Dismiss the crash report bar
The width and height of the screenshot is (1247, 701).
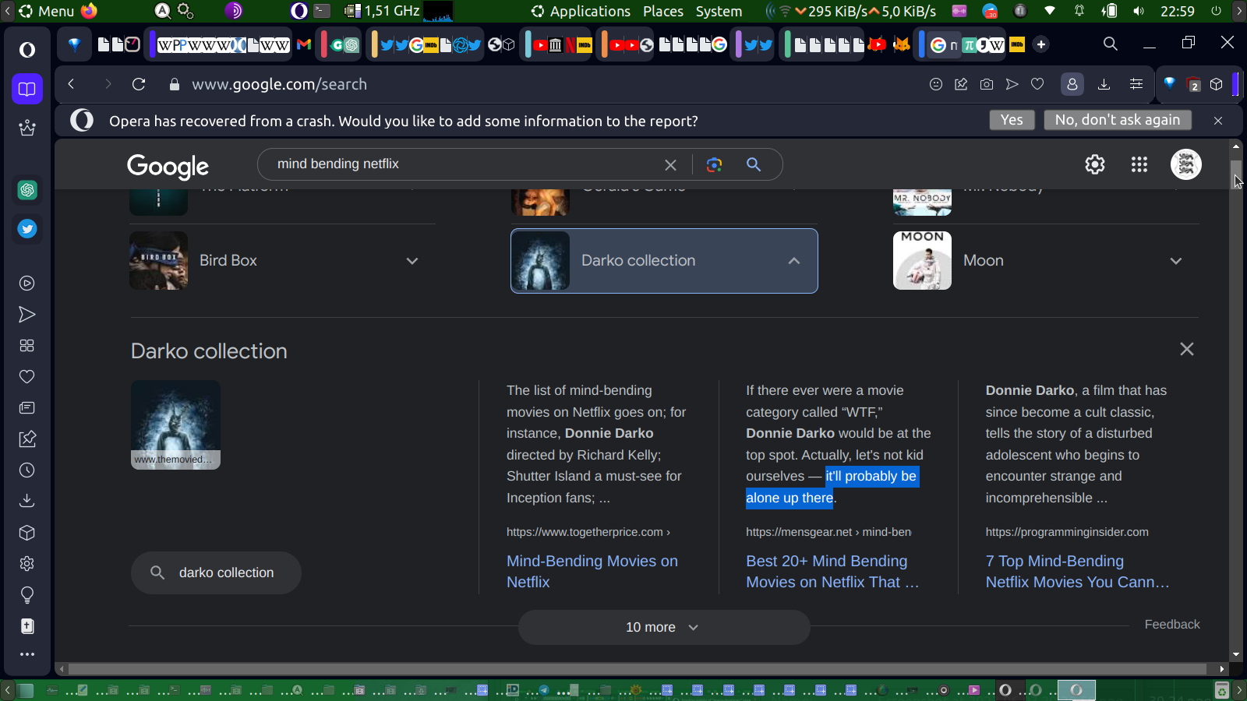(1218, 121)
